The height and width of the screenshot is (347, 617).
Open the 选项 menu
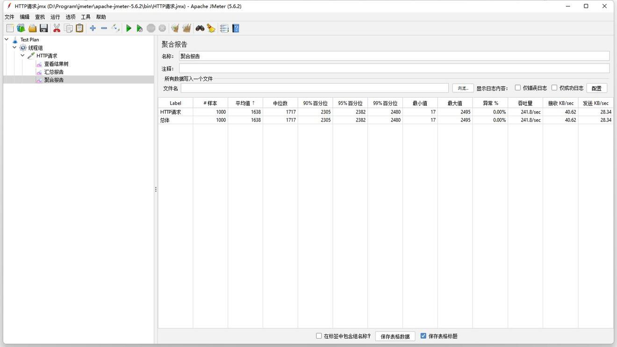[70, 17]
